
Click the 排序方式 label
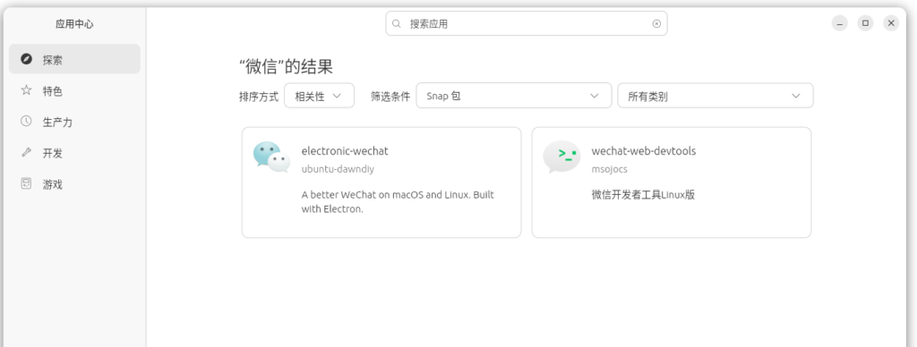click(x=259, y=97)
